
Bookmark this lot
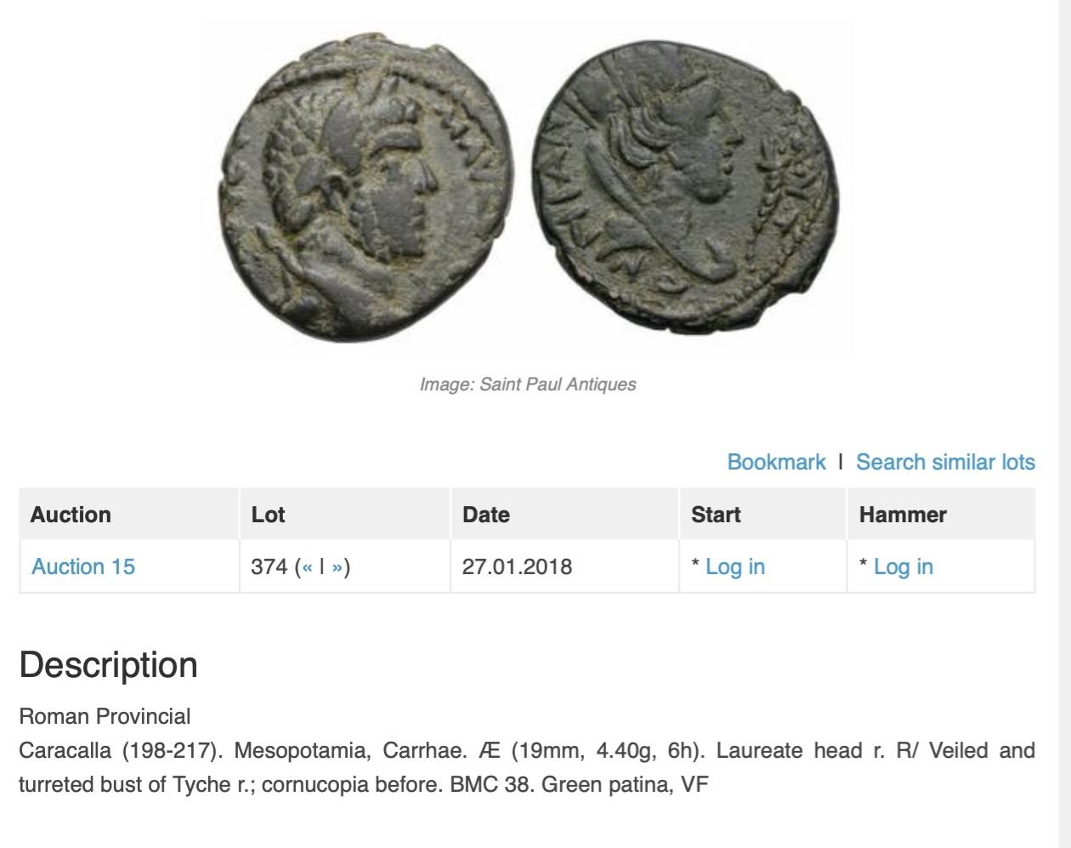click(776, 462)
